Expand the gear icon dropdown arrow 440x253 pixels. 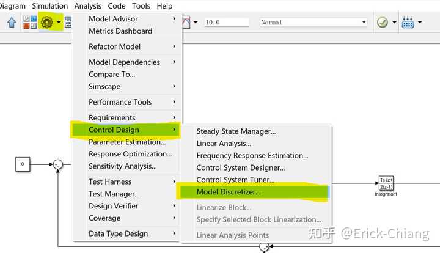point(59,23)
